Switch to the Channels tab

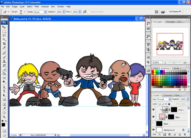tap(168, 95)
